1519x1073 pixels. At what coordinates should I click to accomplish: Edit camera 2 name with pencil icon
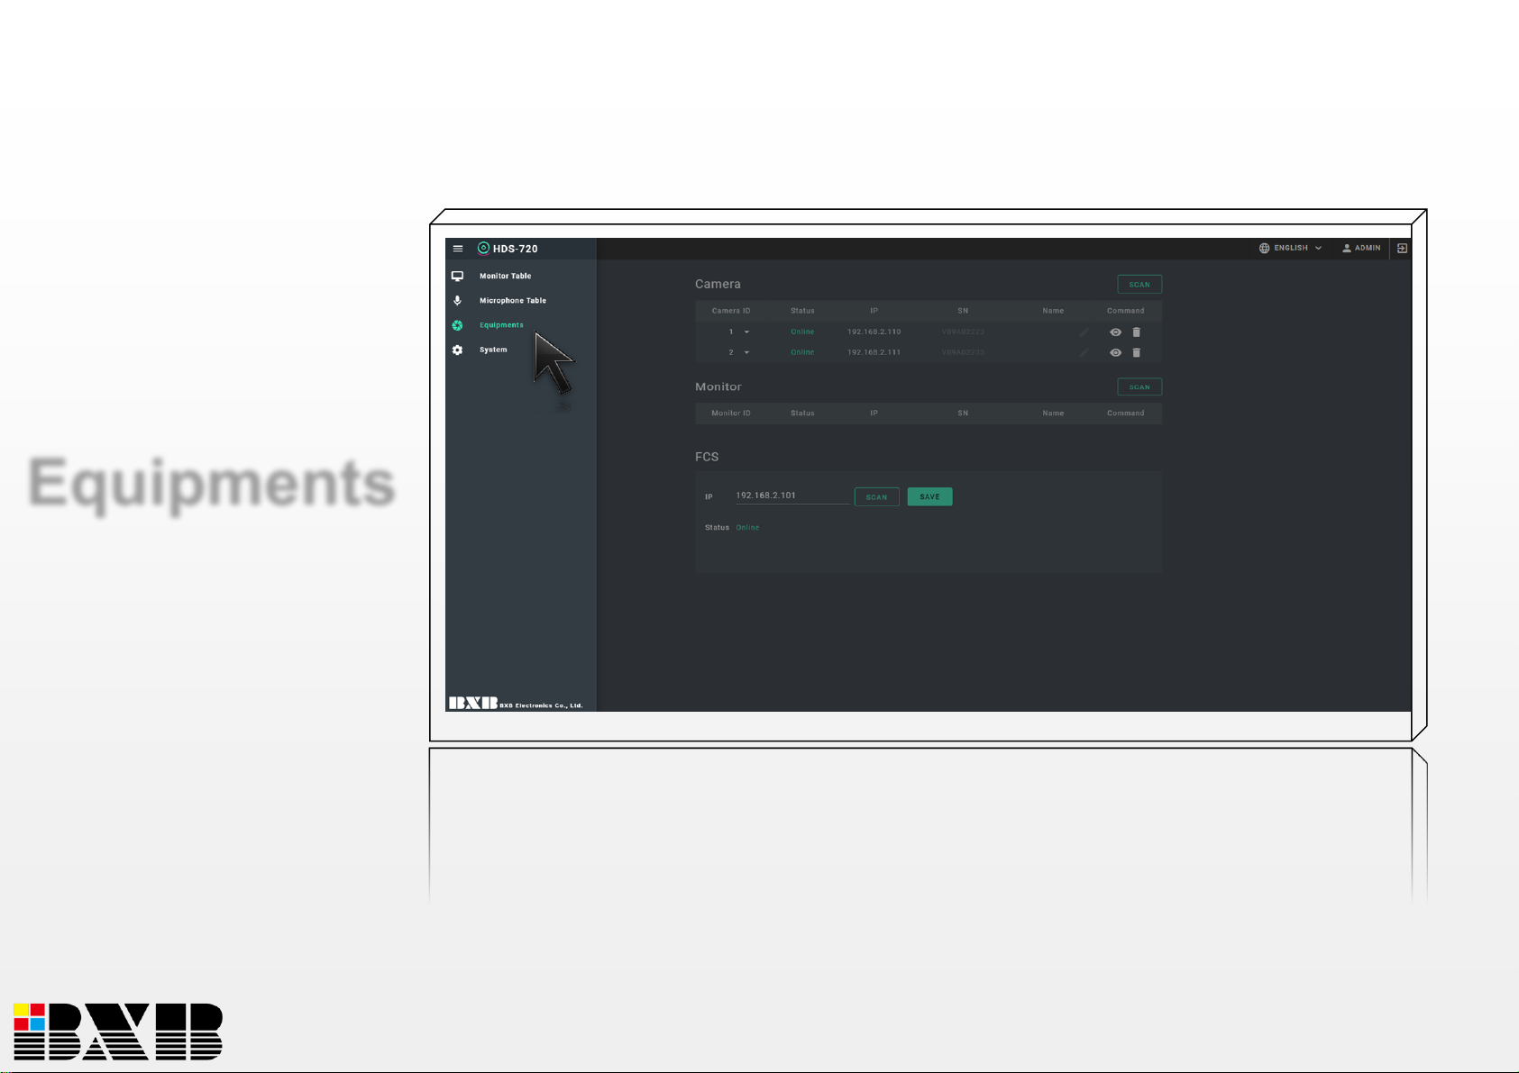click(x=1084, y=353)
